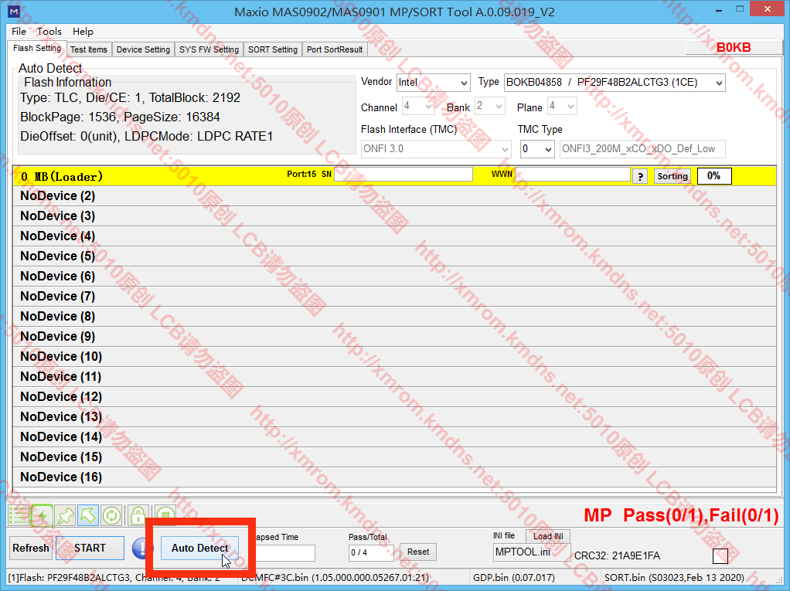The width and height of the screenshot is (790, 591).
Task: Switch to the Device Setting tab
Action: (x=143, y=49)
